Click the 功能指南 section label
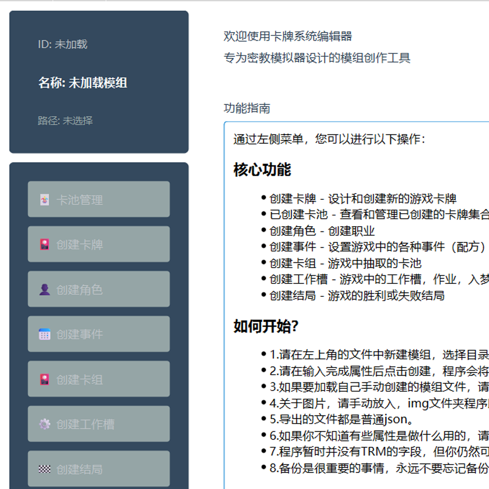The height and width of the screenshot is (489, 489). tap(247, 108)
